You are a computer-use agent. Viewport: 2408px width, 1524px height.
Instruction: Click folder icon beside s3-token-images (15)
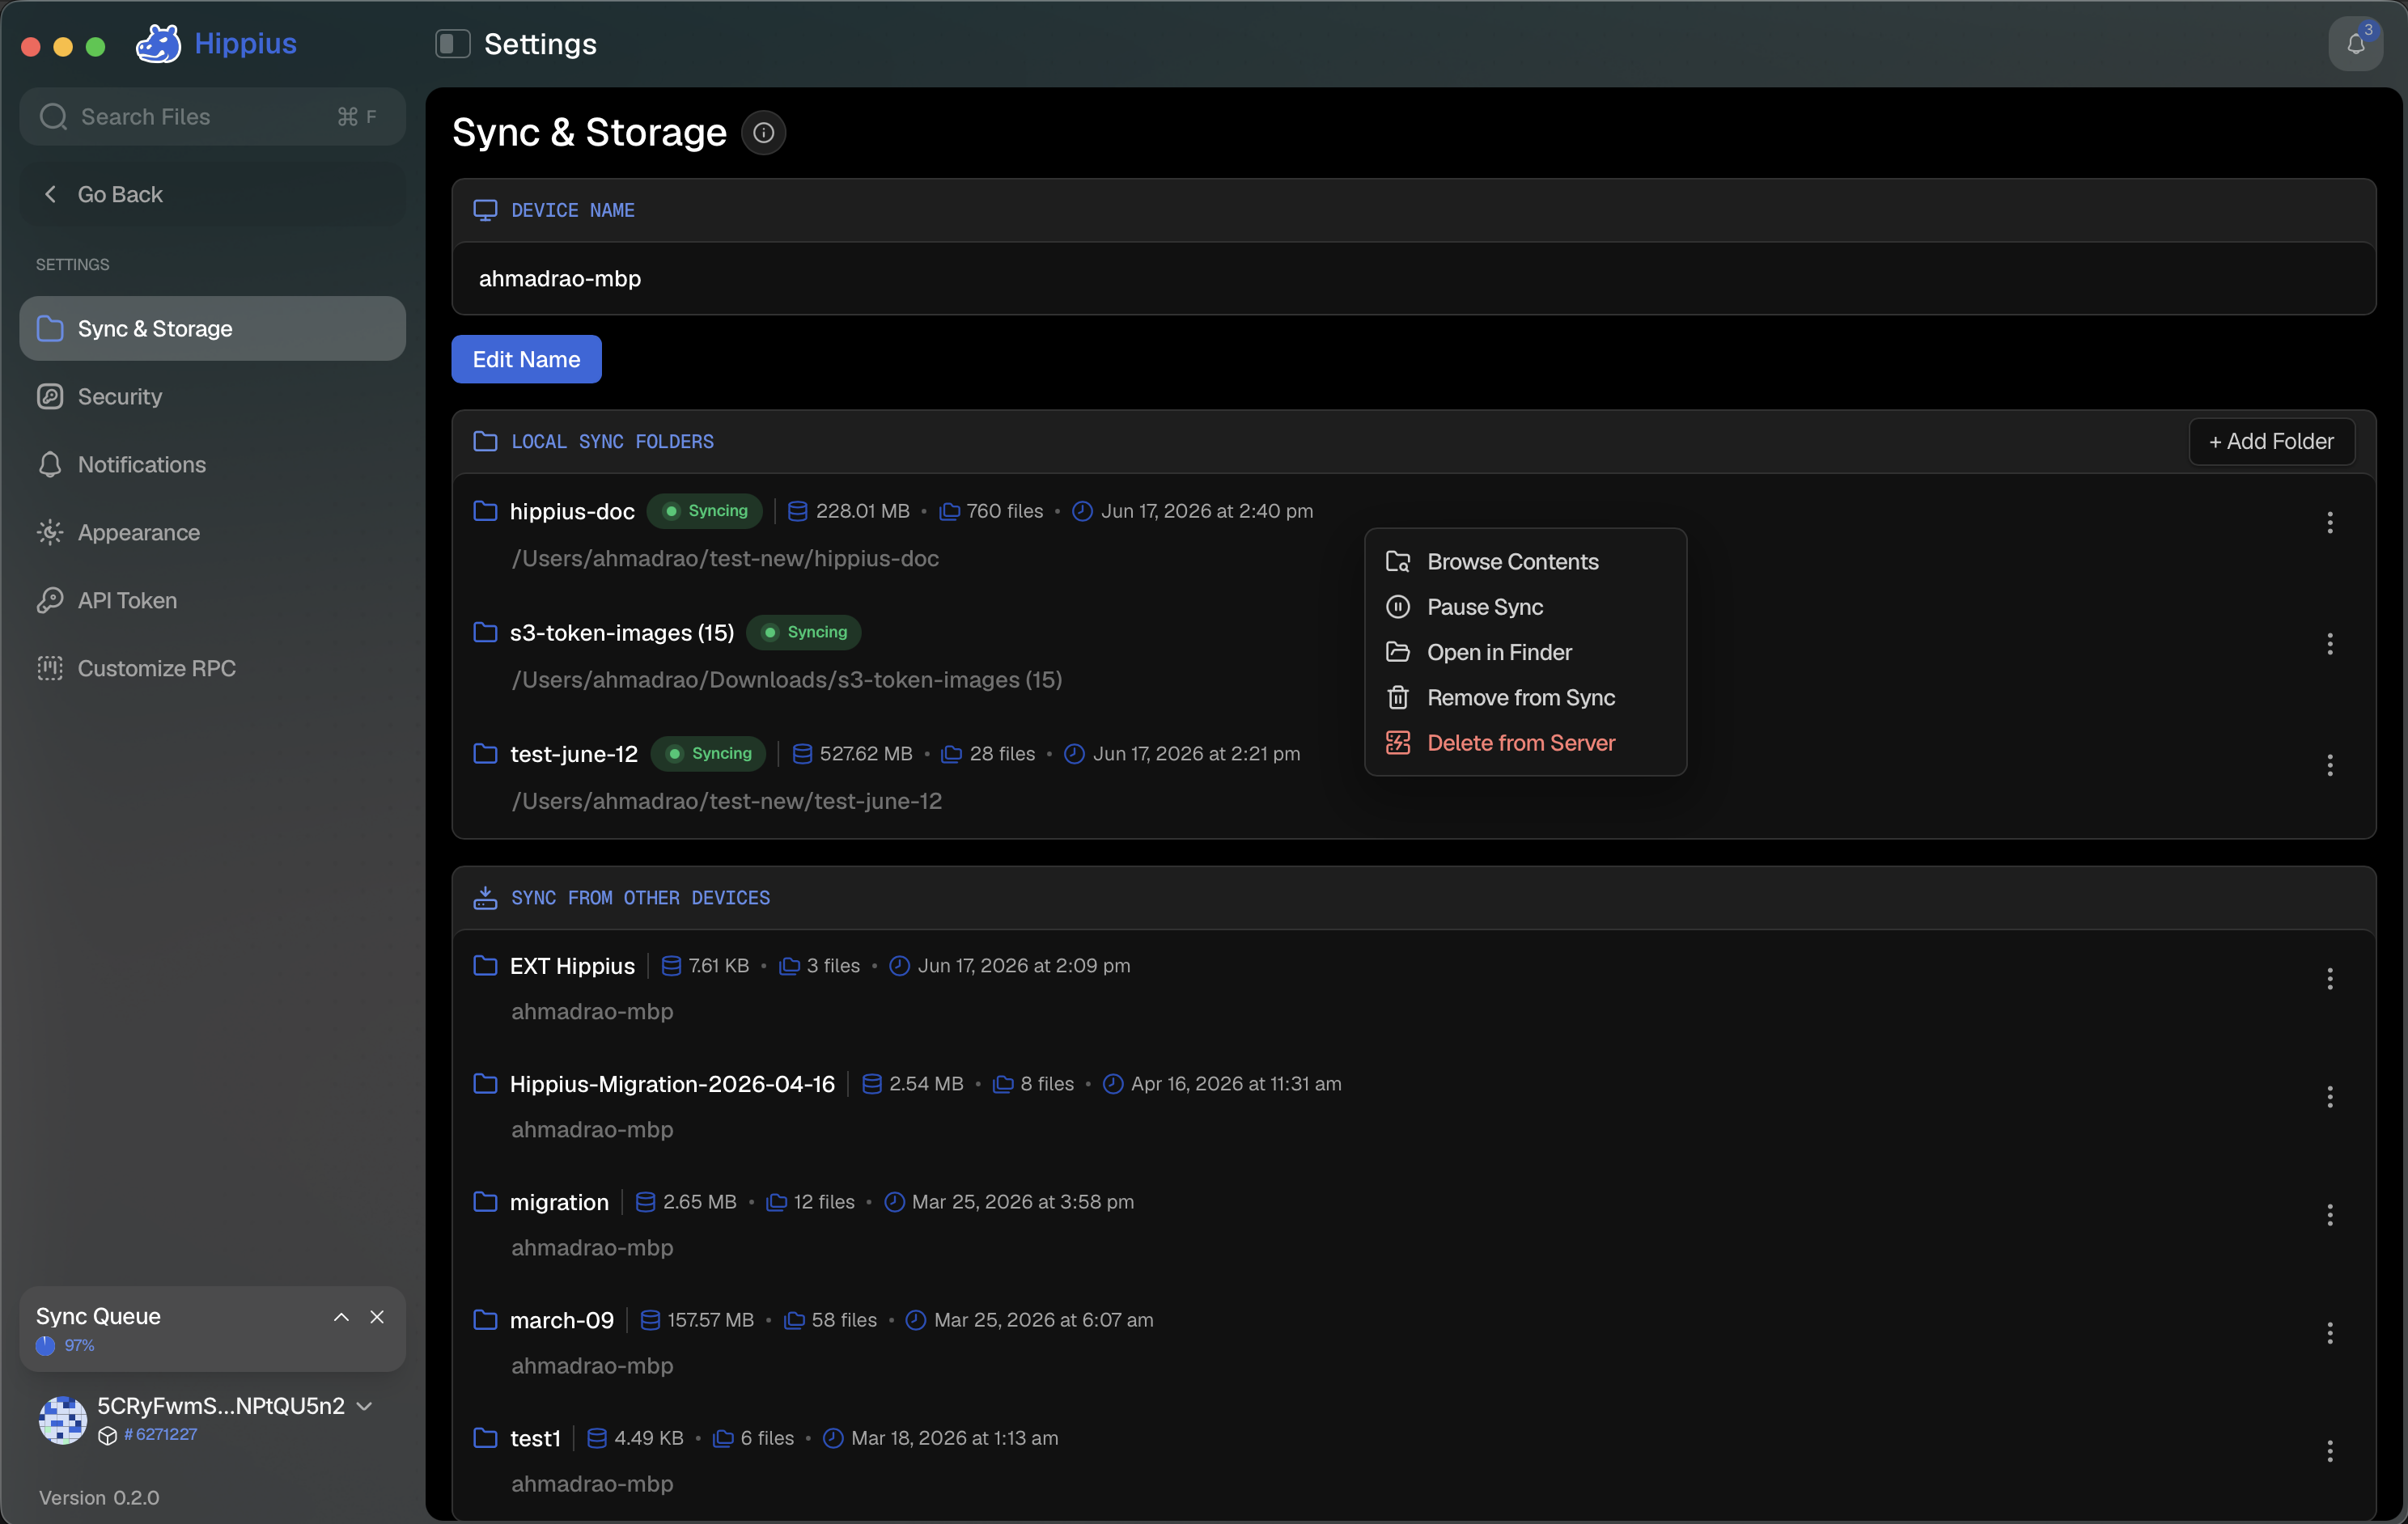(485, 632)
